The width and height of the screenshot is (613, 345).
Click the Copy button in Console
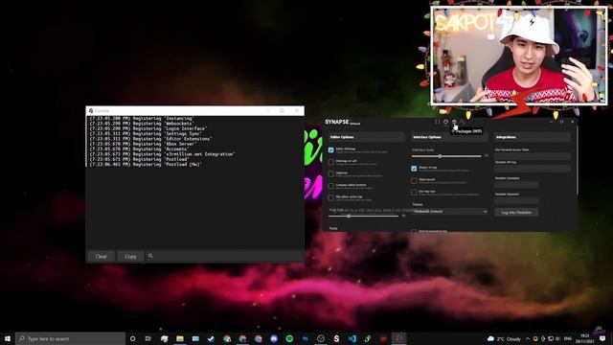(x=130, y=256)
